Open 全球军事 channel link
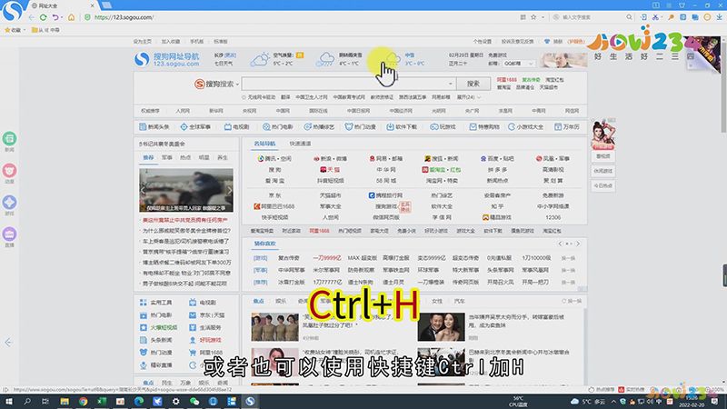727x409 pixels. pyautogui.click(x=196, y=126)
